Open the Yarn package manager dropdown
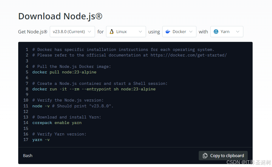 pos(227,32)
